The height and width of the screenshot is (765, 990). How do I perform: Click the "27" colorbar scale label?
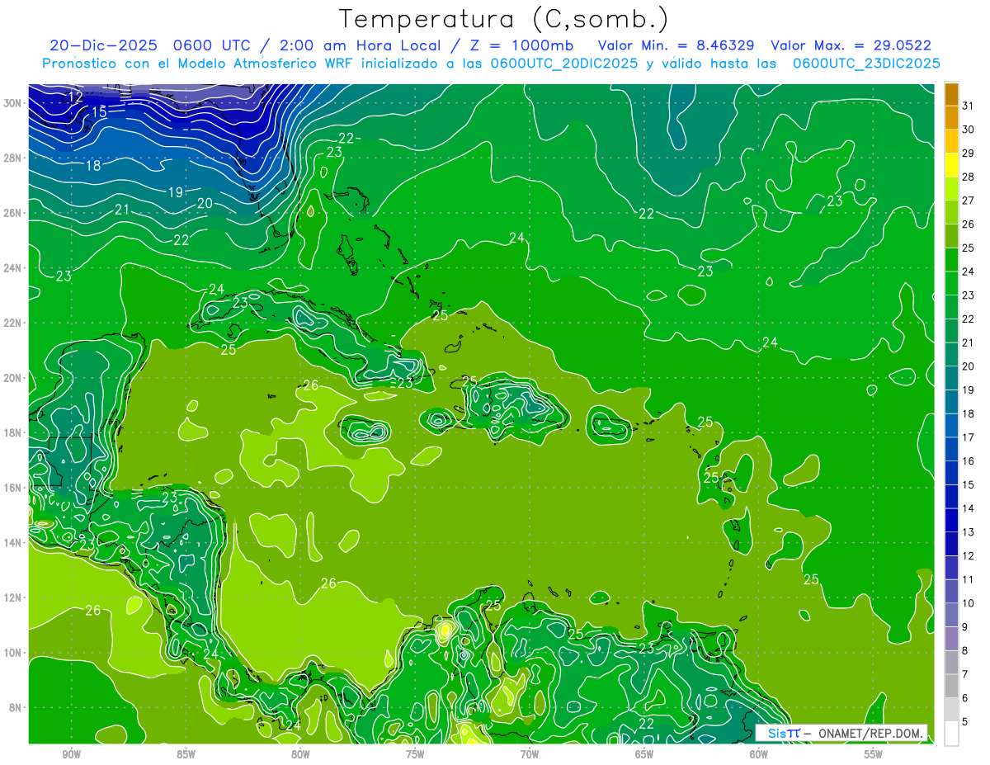[x=969, y=201]
